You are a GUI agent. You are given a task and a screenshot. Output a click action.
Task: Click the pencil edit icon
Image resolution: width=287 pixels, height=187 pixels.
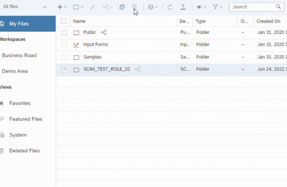pyautogui.click(x=93, y=7)
